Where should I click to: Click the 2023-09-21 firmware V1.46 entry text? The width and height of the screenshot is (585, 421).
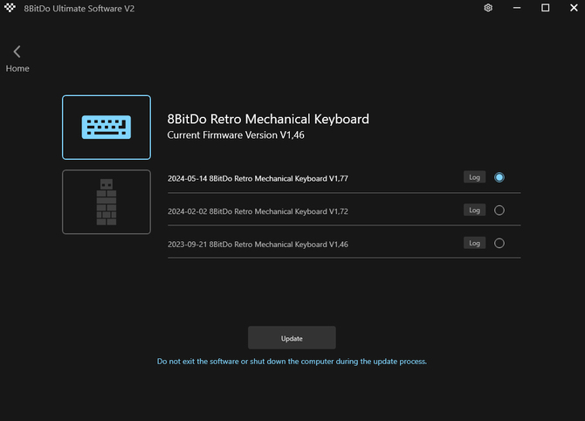258,245
